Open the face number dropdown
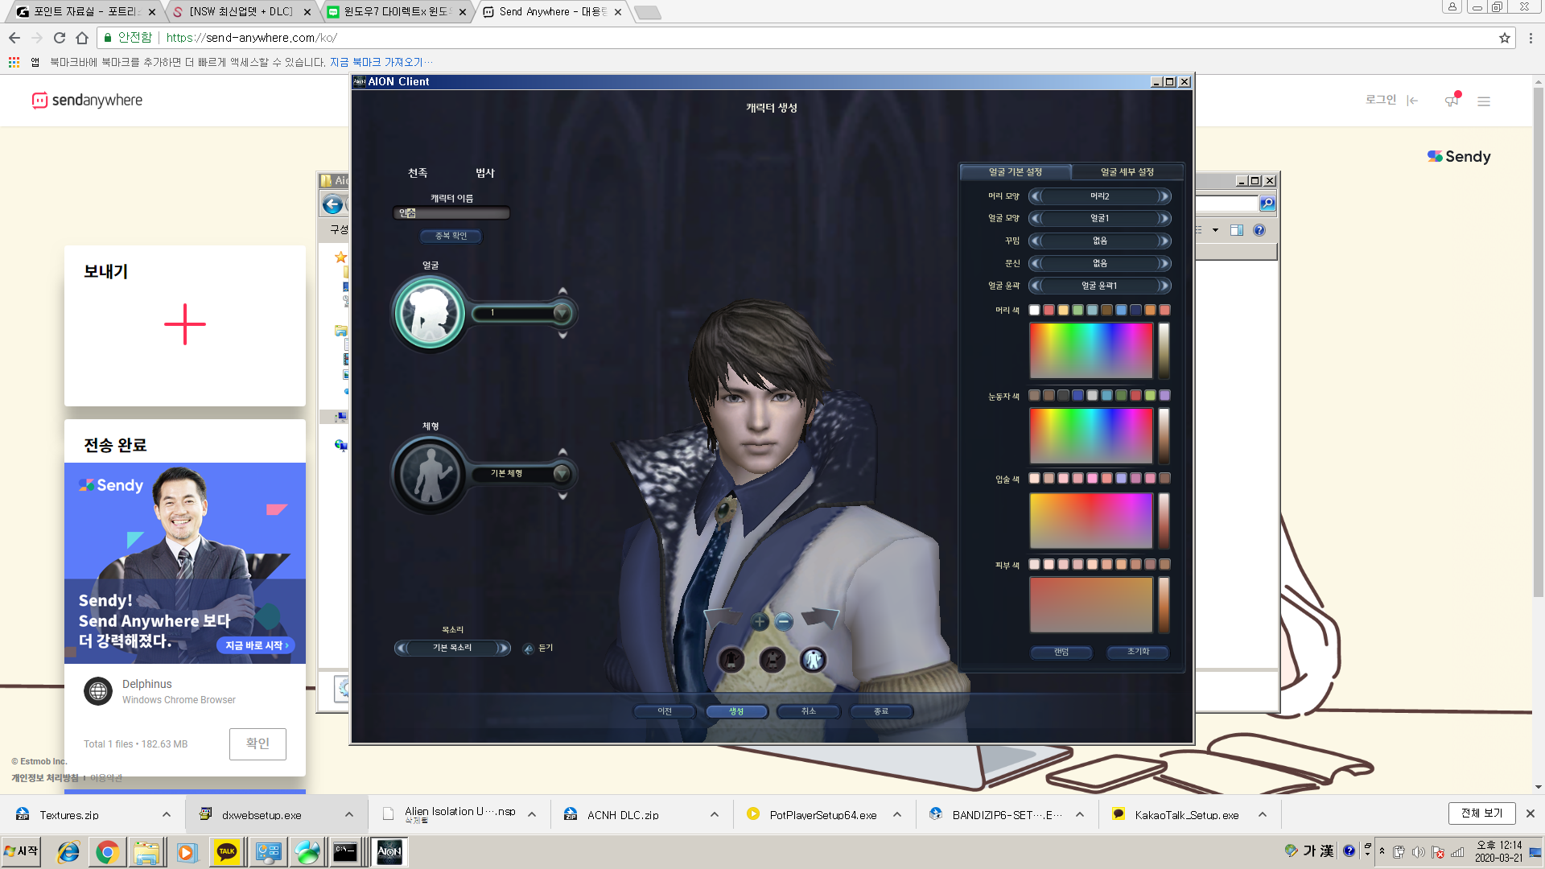 tap(562, 313)
